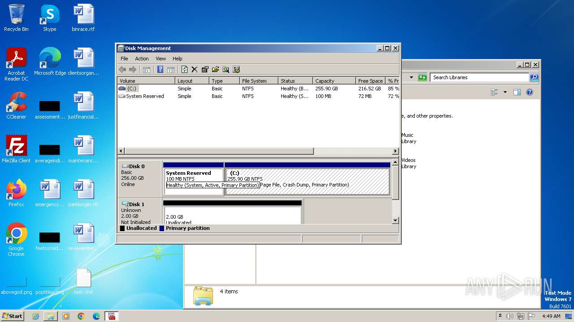Click the Start button
Viewport: 574px width, 322px height.
coord(13,316)
